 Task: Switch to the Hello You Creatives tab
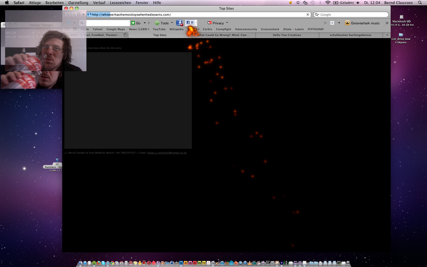tap(287, 35)
